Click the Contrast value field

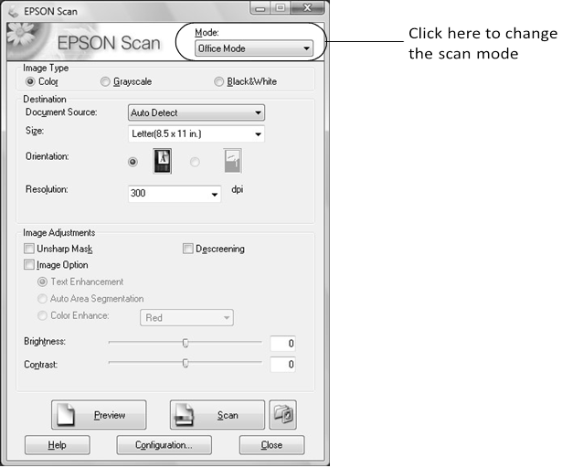(282, 365)
